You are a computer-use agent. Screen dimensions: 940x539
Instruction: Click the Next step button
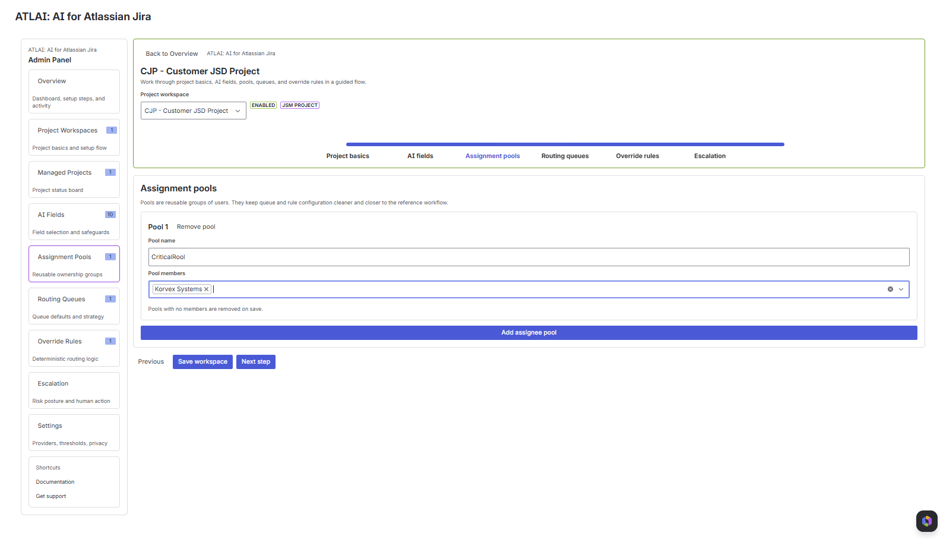click(256, 362)
